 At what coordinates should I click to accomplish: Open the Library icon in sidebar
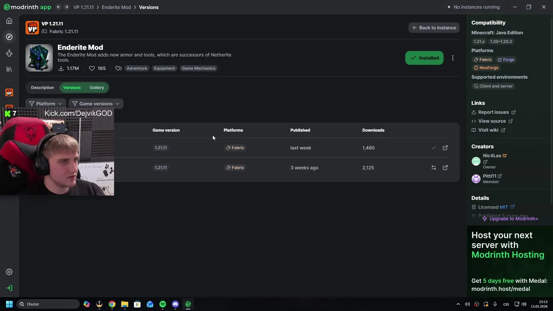[x=9, y=69]
